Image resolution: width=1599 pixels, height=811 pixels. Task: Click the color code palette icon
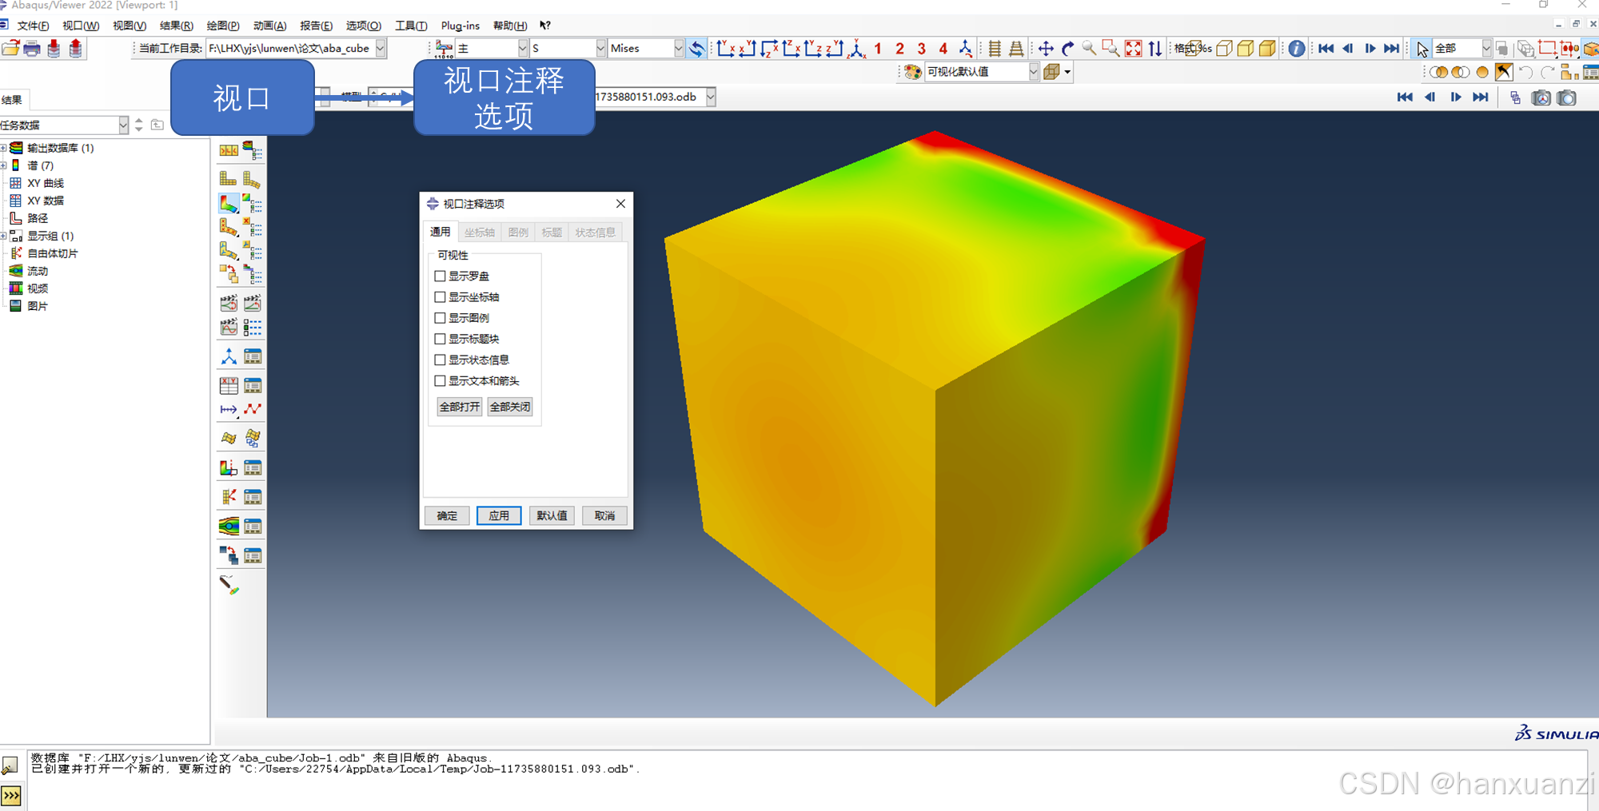(x=912, y=72)
